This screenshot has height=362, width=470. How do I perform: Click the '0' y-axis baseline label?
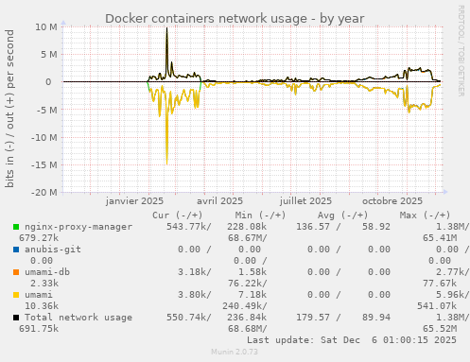tap(48, 82)
